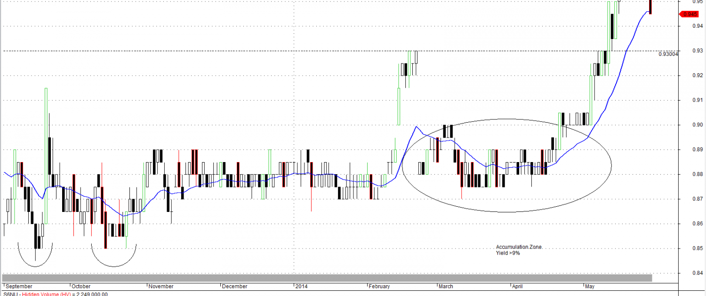Viewport: 706px width, 296px height.
Task: Click the 0.88 price axis label
Action: 691,174
